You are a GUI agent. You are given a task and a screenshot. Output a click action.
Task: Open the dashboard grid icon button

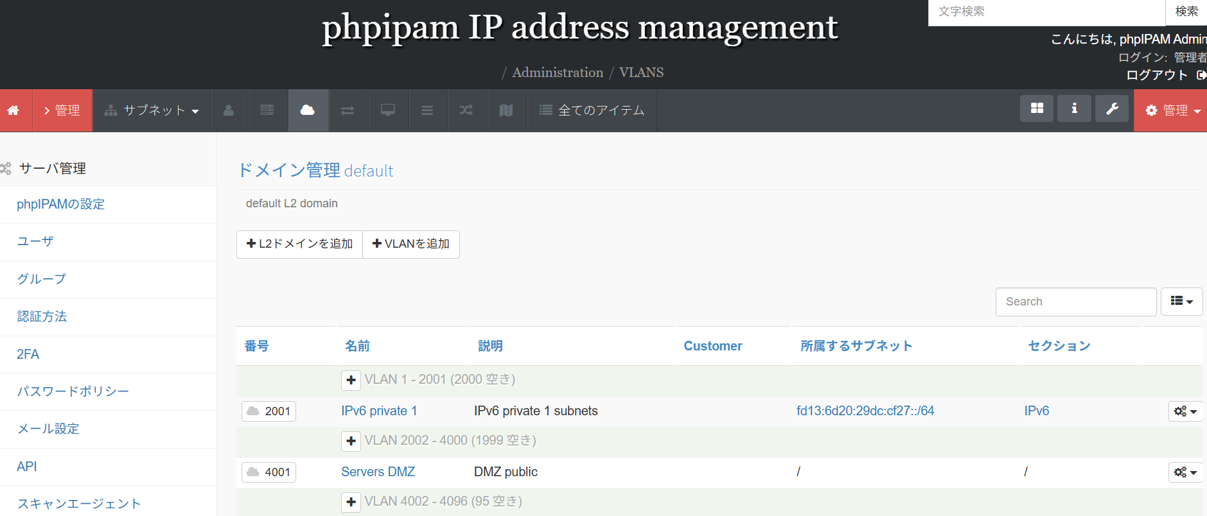(x=1037, y=108)
